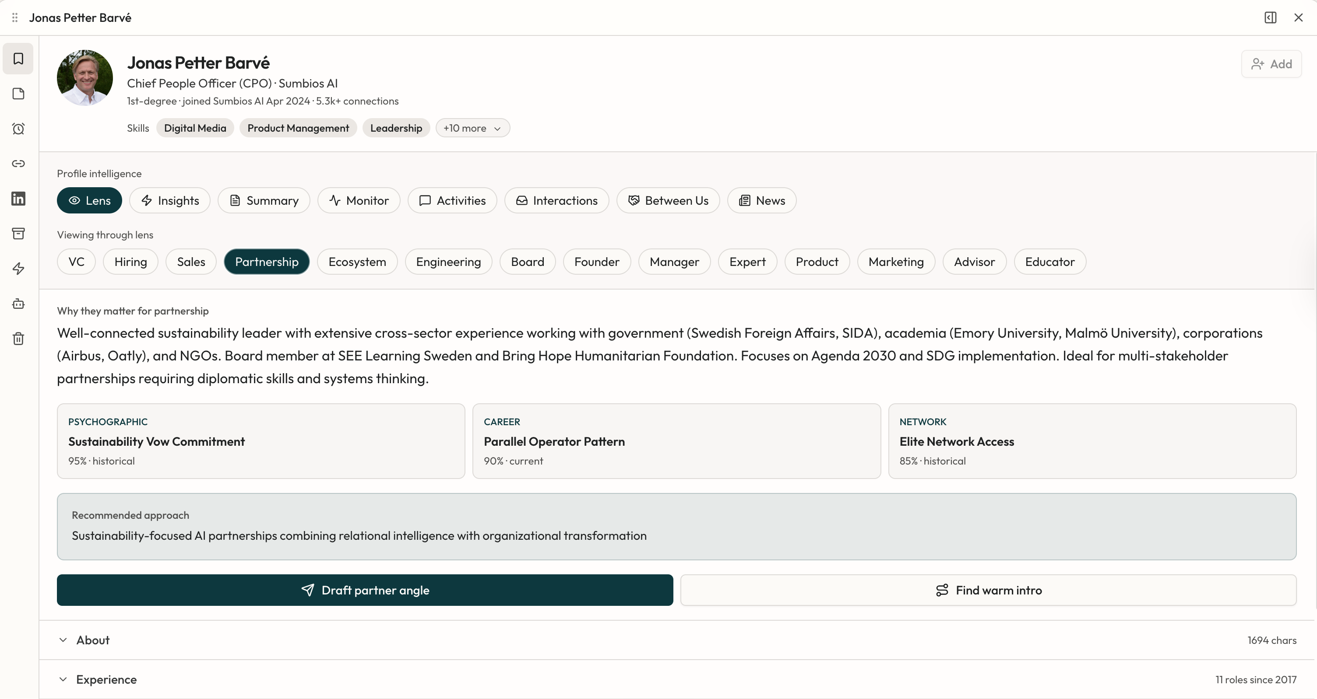Select the Founder lens
Screen dimensions: 1317x699
pyautogui.click(x=597, y=262)
